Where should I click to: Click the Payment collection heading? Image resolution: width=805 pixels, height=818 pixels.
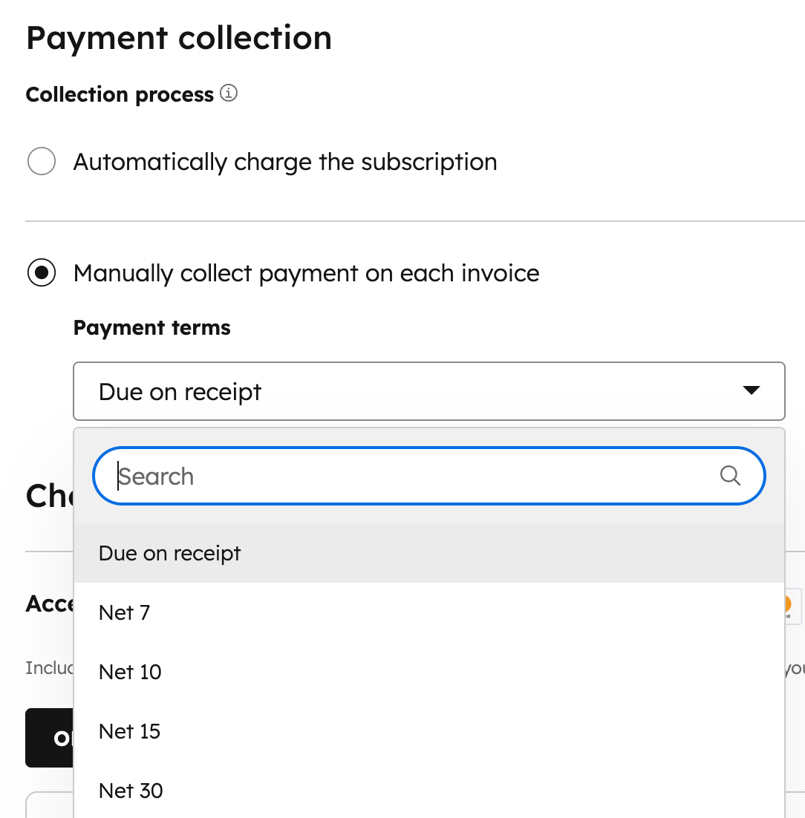(178, 38)
